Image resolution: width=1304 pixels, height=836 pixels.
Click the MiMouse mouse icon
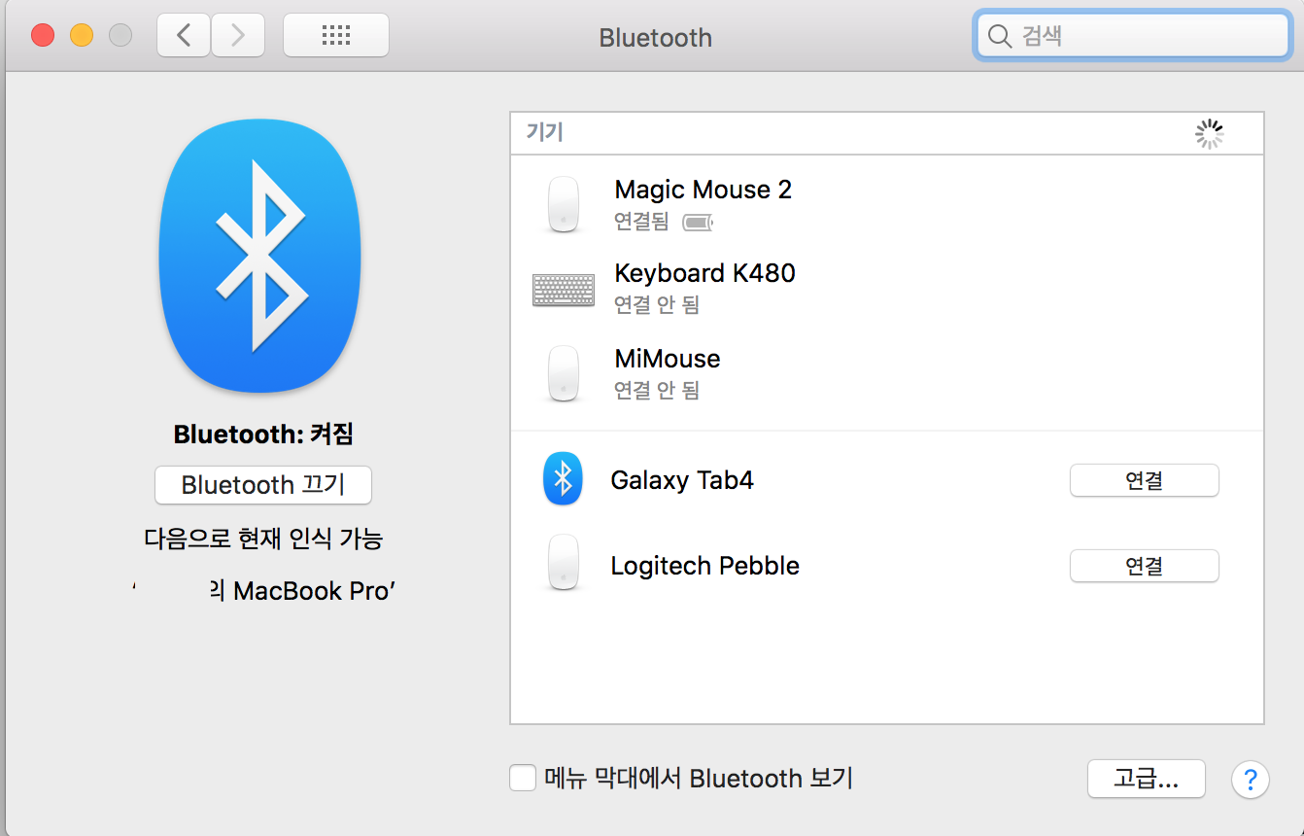564,374
